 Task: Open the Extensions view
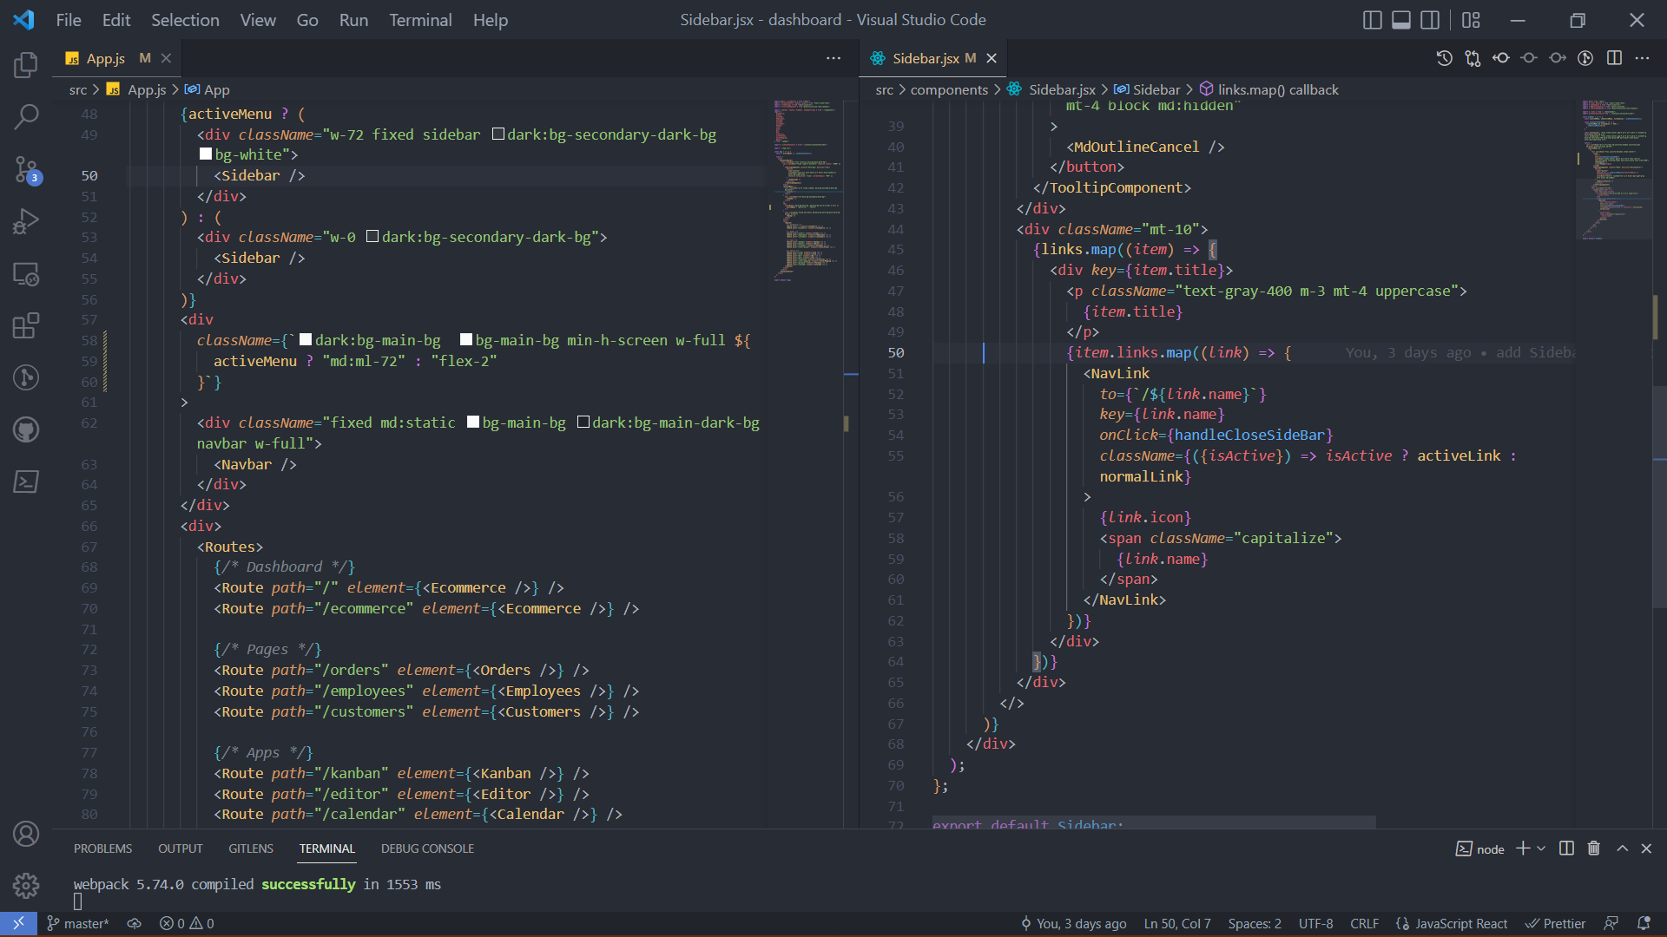[x=26, y=325]
